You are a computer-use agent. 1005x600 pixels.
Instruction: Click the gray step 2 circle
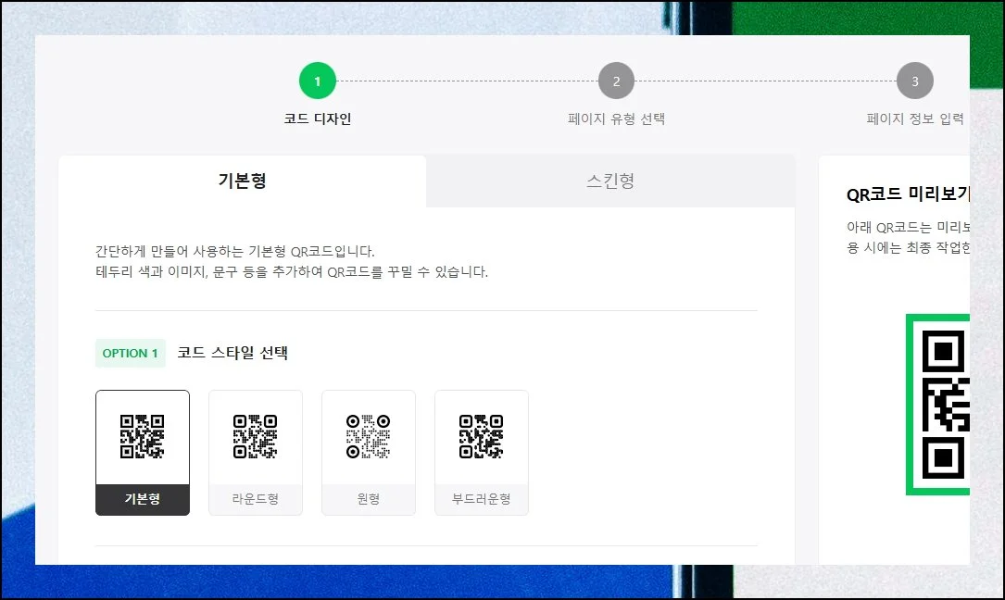616,81
